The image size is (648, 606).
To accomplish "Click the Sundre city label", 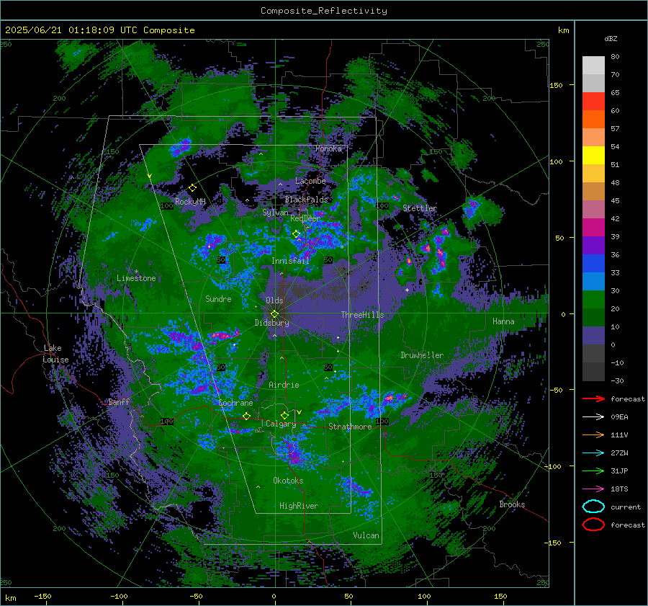I will (x=218, y=299).
